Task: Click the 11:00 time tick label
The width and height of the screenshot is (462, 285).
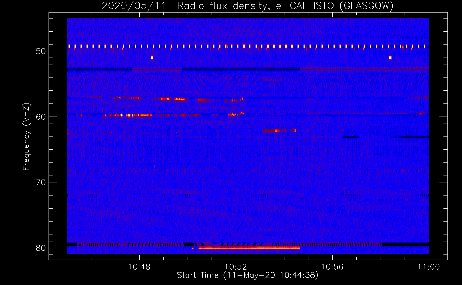Action: (x=429, y=267)
